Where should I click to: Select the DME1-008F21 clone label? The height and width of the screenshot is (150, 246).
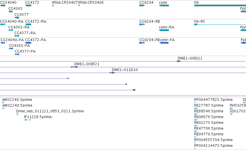point(87,64)
